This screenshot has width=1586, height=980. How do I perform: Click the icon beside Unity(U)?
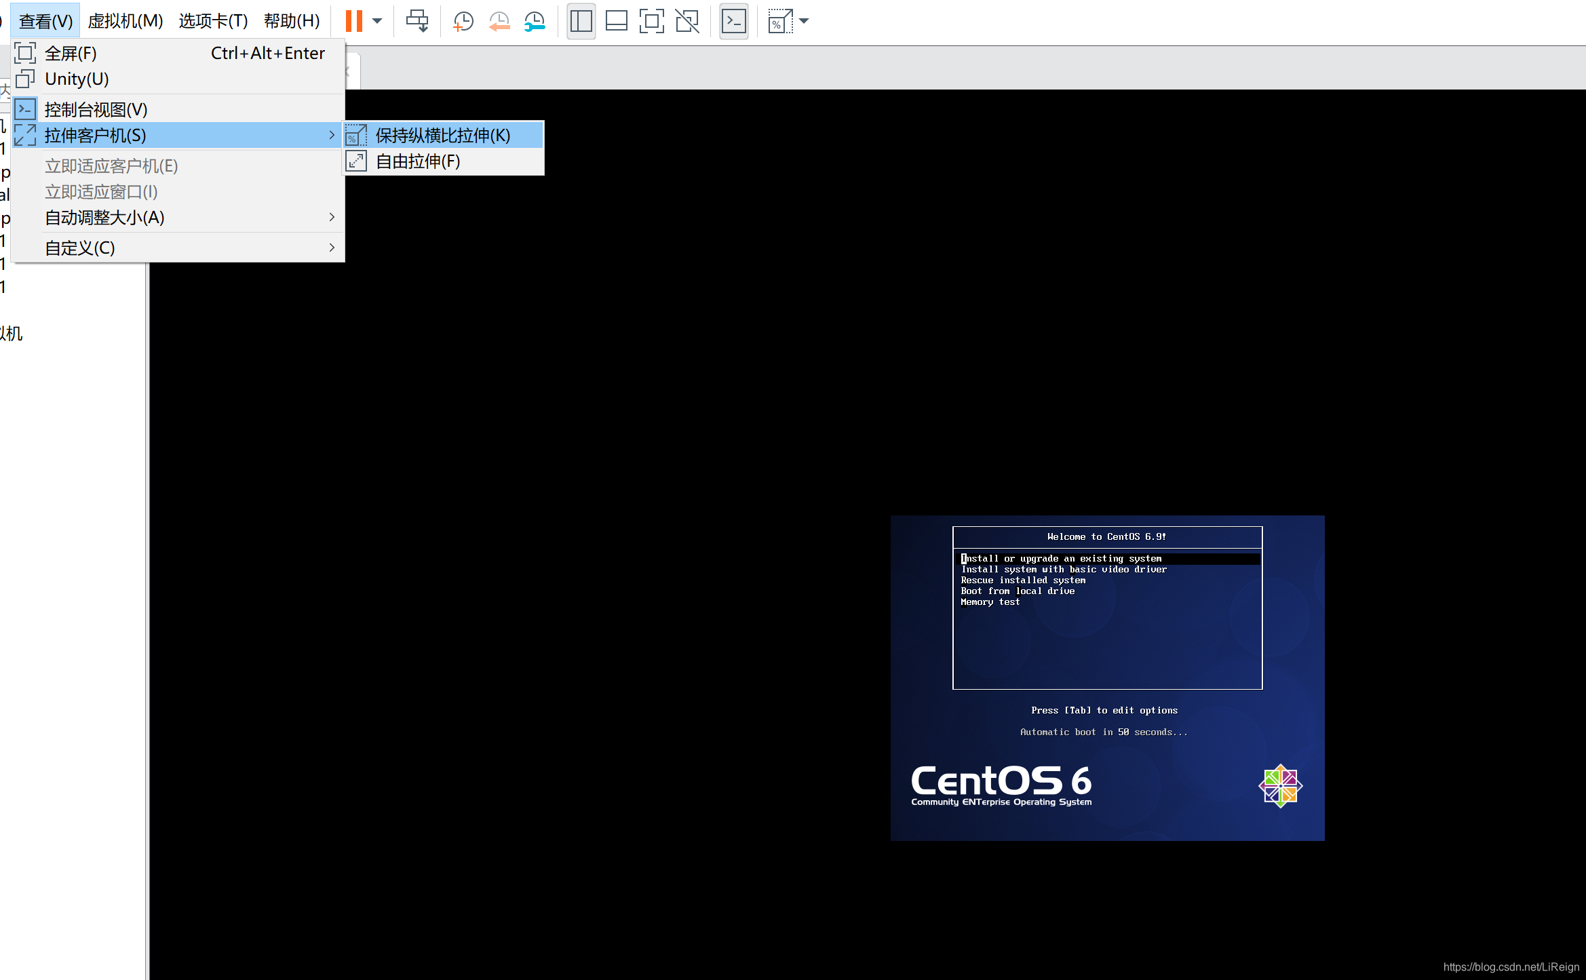(x=25, y=79)
